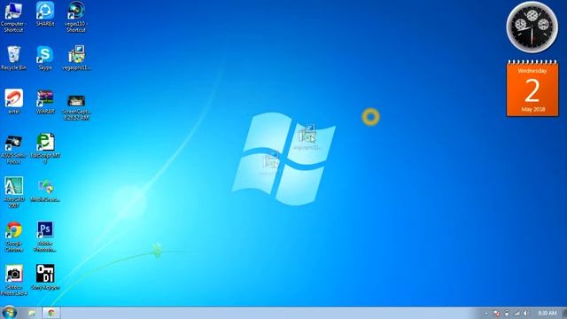The width and height of the screenshot is (567, 319).
Task: Open the Chrome taskbar button
Action: pos(51,313)
